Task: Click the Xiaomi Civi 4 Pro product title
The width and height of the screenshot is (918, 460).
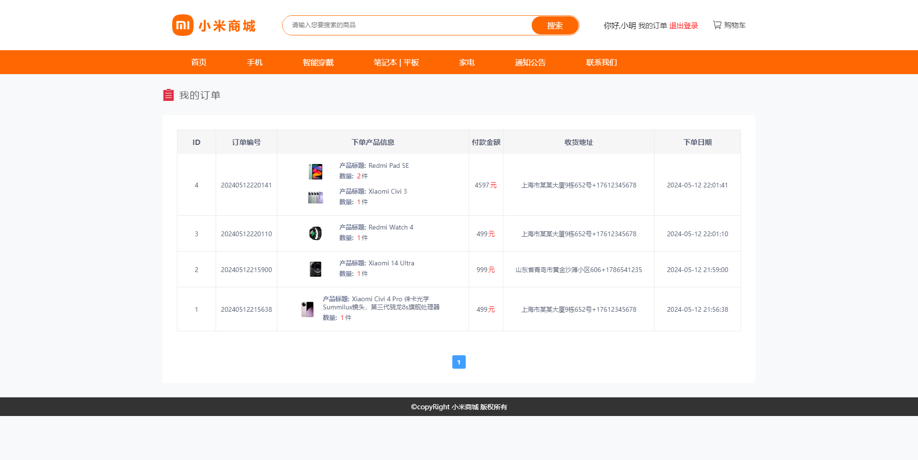Action: [x=381, y=303]
